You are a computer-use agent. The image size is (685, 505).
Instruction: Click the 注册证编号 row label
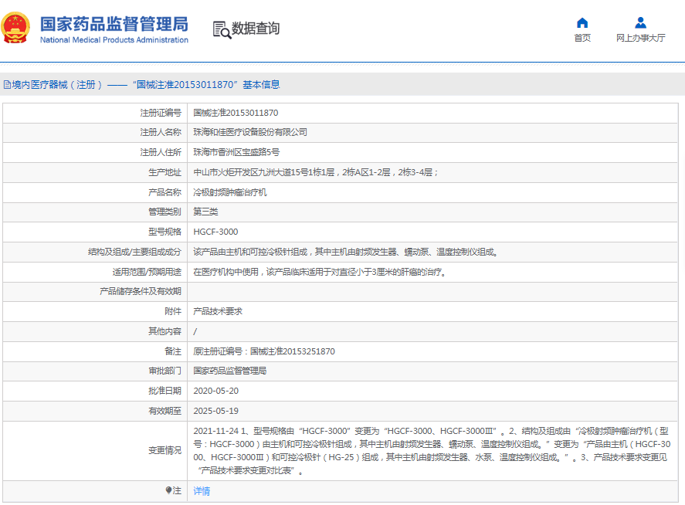(161, 113)
